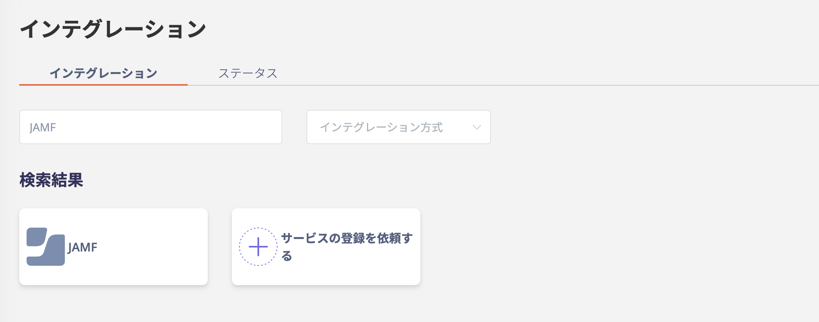The width and height of the screenshot is (819, 322).
Task: Click the JAMF logo icon
Action: 45,247
